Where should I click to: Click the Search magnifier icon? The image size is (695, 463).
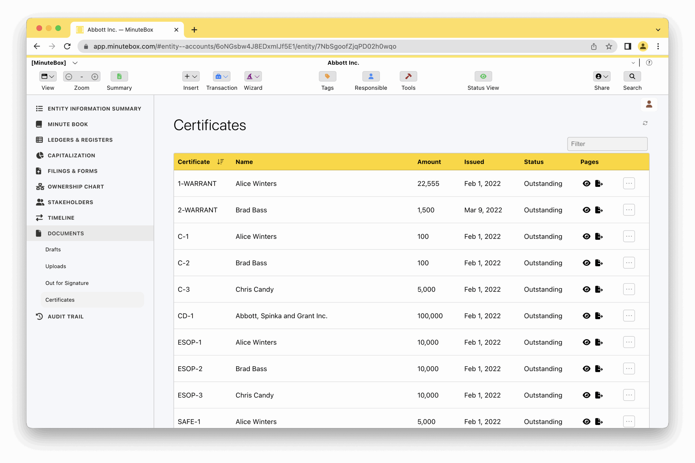point(632,76)
